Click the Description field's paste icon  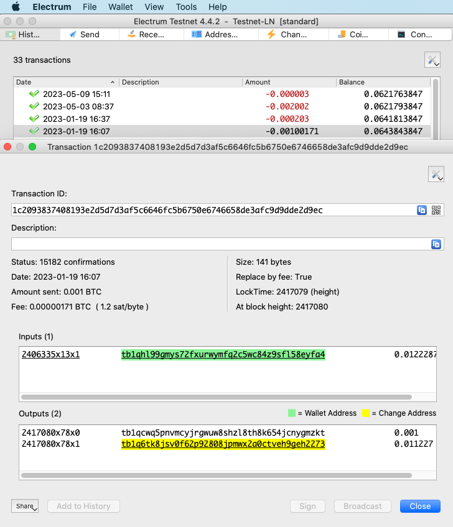pos(436,244)
